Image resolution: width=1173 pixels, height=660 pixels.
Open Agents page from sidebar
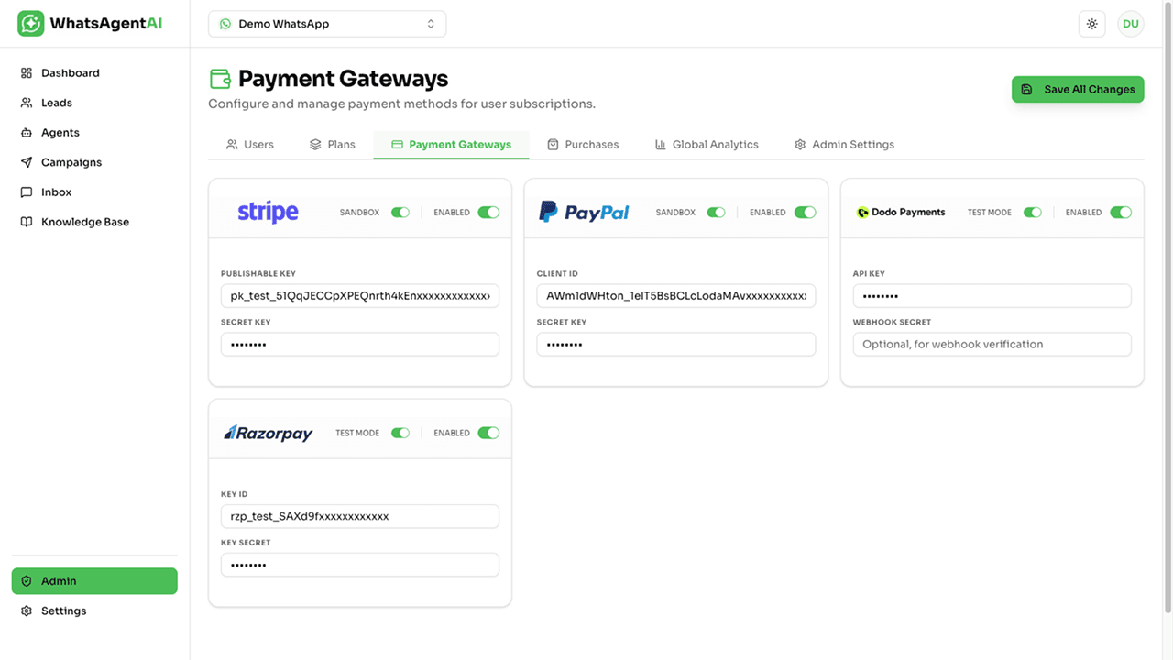coord(94,133)
